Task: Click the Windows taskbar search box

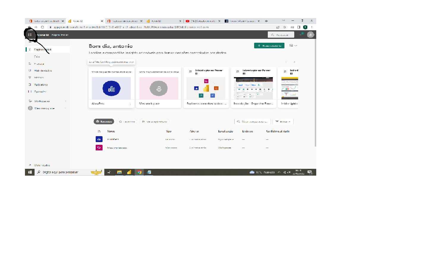Action: click(x=70, y=172)
